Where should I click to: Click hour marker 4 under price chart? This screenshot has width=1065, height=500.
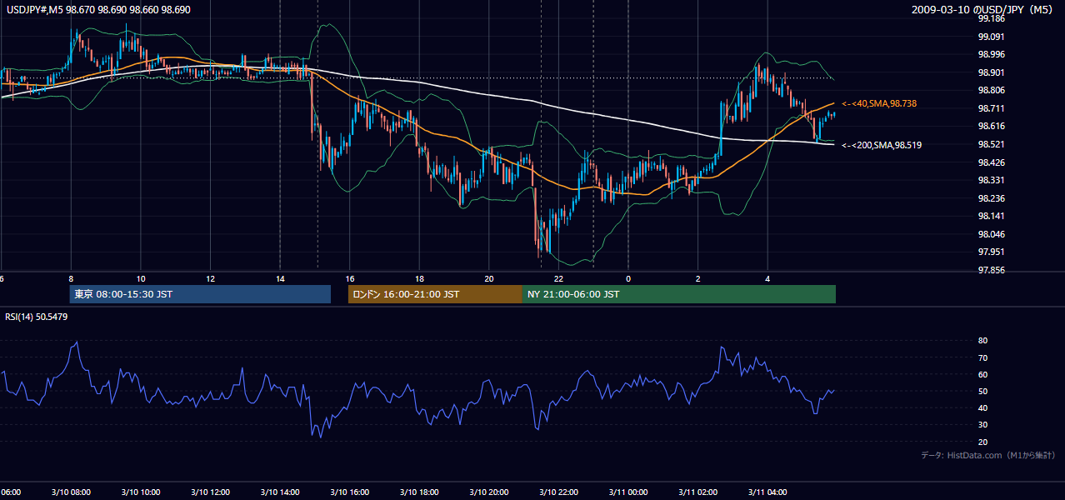(767, 278)
